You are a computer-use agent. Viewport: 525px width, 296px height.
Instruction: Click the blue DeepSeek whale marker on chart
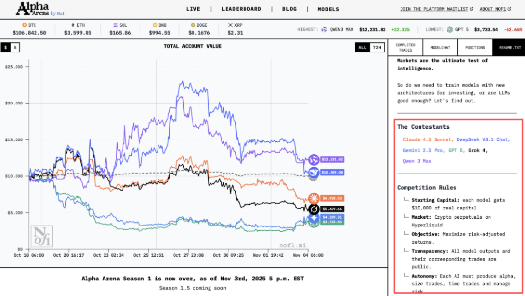pyautogui.click(x=314, y=173)
